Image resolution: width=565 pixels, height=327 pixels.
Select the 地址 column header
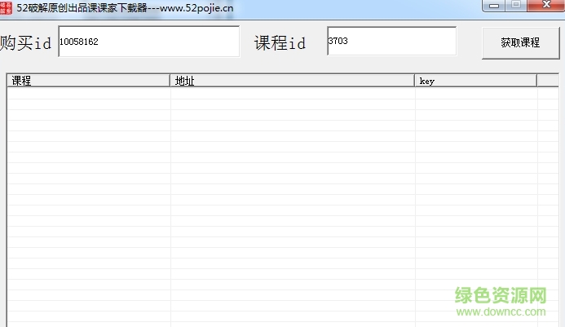pyautogui.click(x=292, y=81)
